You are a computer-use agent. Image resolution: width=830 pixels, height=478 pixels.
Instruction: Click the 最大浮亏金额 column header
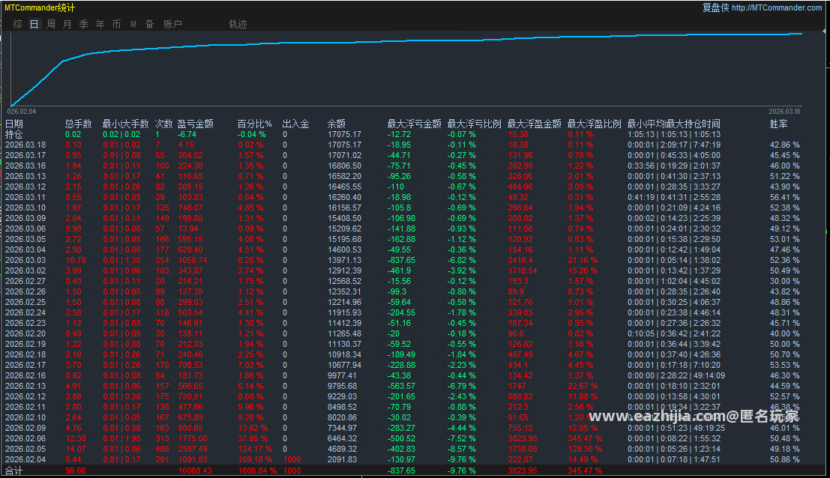coord(414,124)
